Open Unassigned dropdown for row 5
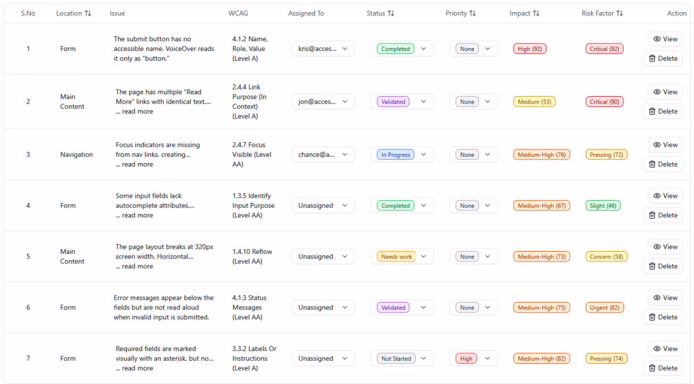Viewport: 694px width, 384px height. point(323,257)
